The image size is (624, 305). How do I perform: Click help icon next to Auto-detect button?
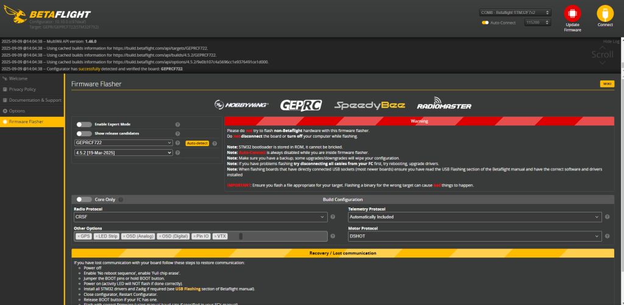click(214, 144)
